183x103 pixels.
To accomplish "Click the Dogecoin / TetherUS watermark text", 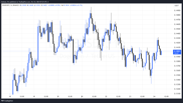I will tap(87, 56).
